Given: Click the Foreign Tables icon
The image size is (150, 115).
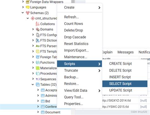Looking at the screenshot, I should click(x=38, y=57).
